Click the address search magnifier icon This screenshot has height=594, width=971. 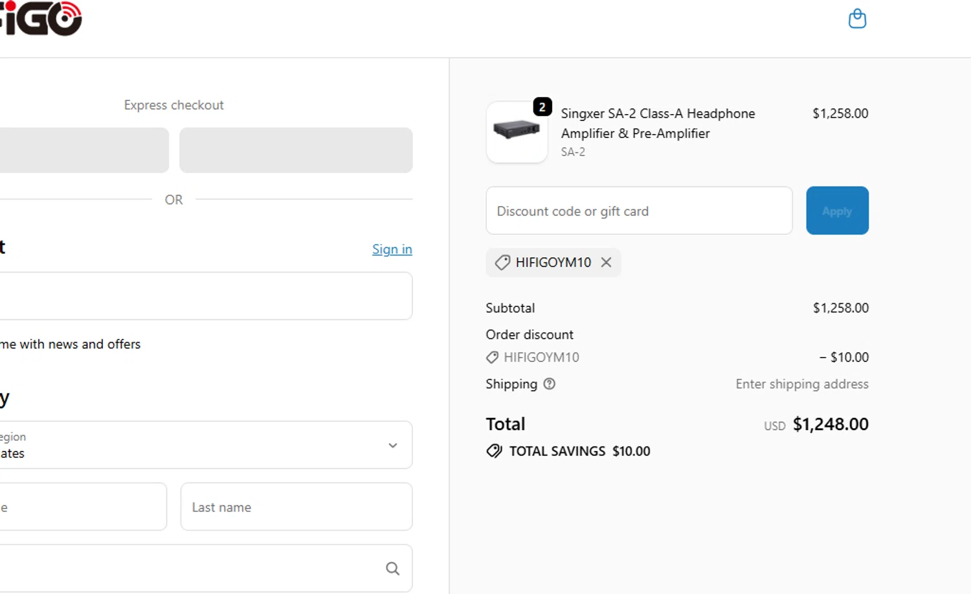click(392, 568)
